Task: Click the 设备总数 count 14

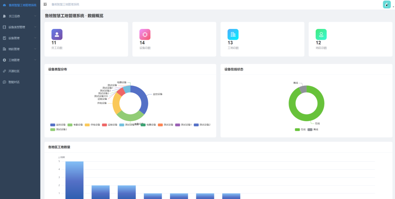Action: point(142,43)
